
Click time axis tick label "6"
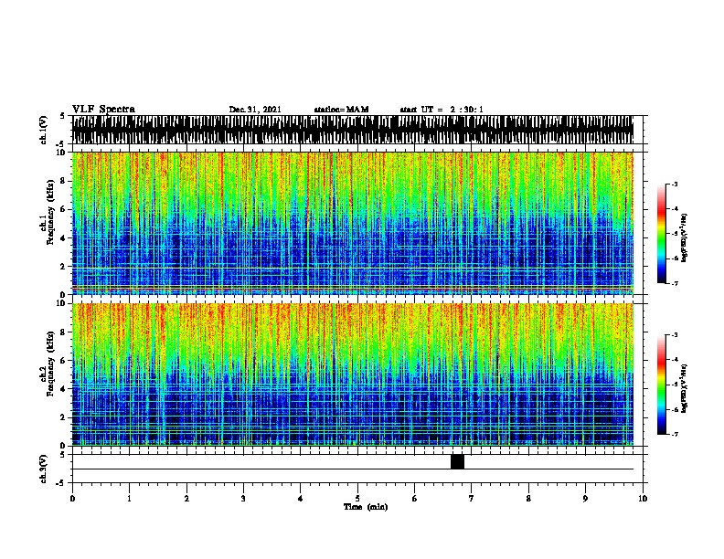tap(415, 498)
